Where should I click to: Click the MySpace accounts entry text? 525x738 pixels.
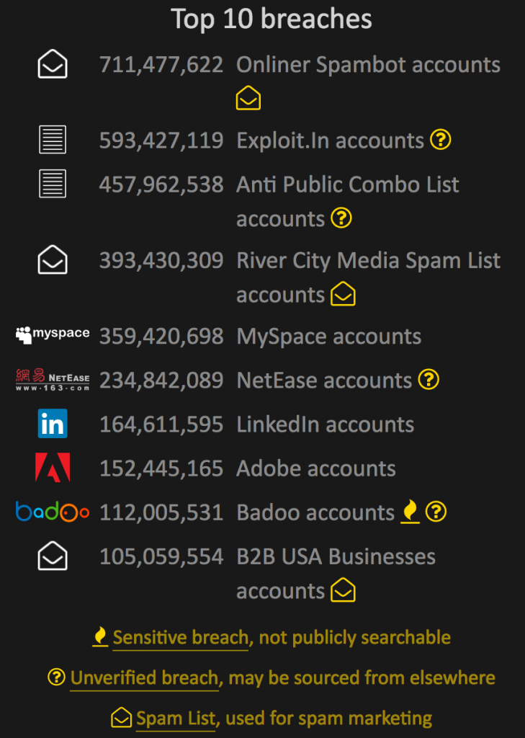329,337
